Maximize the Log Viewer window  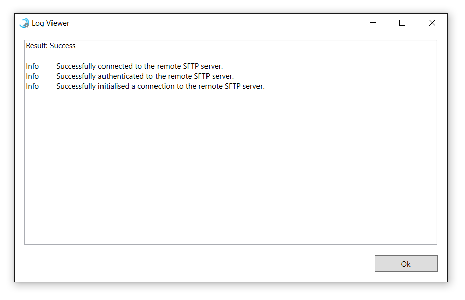tap(402, 23)
